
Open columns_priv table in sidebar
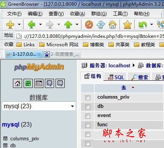pyautogui.click(x=25, y=138)
